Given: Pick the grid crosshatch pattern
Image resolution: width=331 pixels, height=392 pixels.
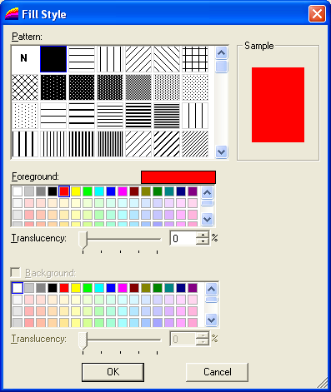Looking at the screenshot, I should pyautogui.click(x=195, y=59).
